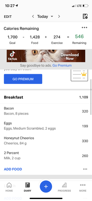Image resolution: width=92 pixels, height=201 pixels.
Task: Open the 2 Percent Milk entry
Action: [46, 156]
